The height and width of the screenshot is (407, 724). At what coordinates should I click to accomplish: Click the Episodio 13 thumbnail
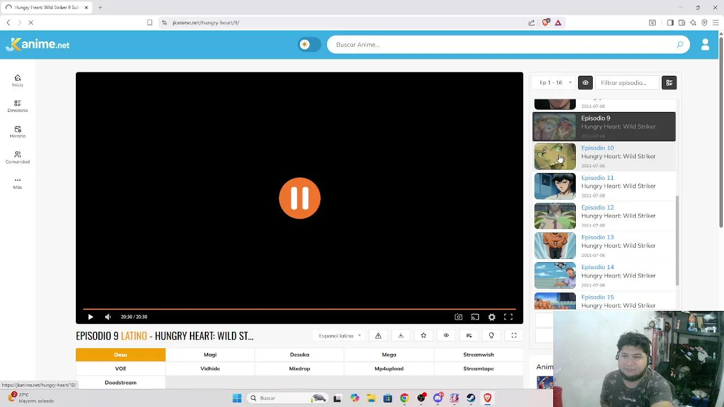click(555, 246)
